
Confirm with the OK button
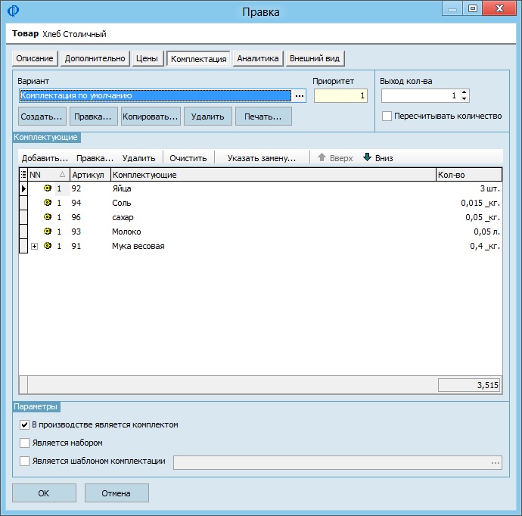pyautogui.click(x=44, y=493)
